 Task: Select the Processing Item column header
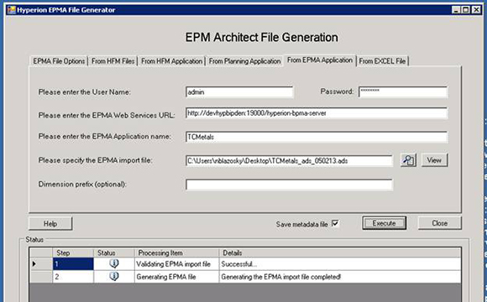click(176, 253)
